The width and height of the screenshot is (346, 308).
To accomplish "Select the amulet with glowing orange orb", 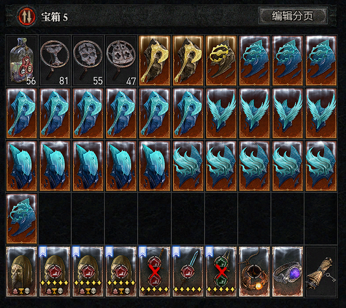I will [x=255, y=272].
